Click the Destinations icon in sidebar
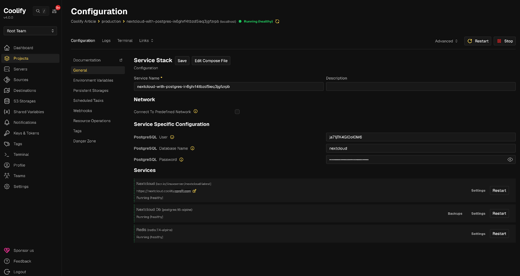The image size is (520, 276). pos(6,91)
